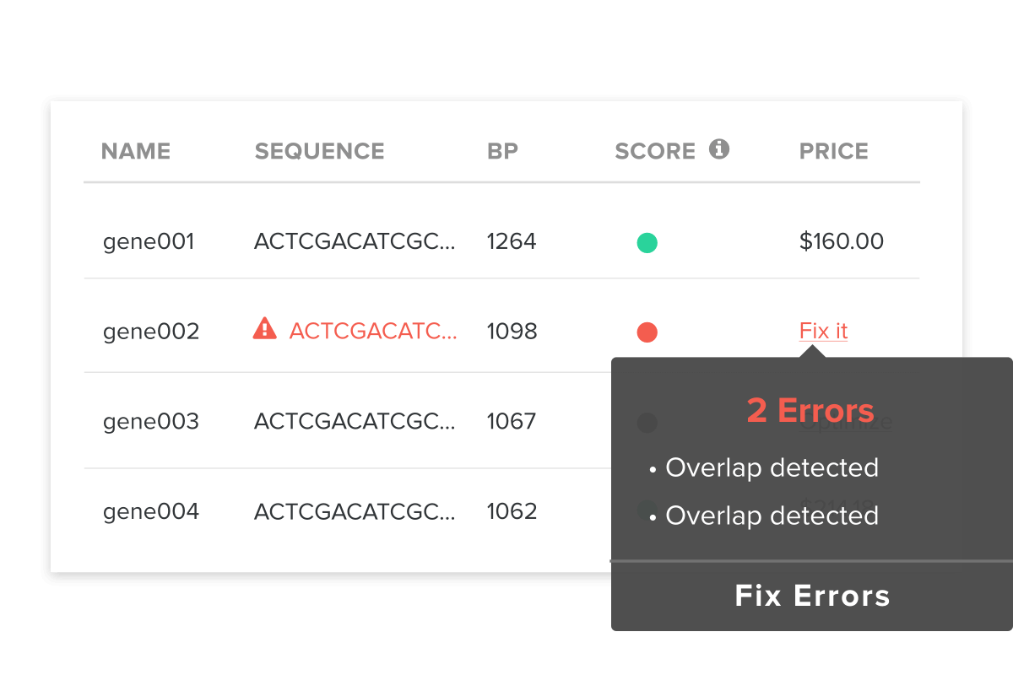Select the gene002 name cell
Image resolution: width=1013 pixels, height=675 pixels.
coord(151,332)
